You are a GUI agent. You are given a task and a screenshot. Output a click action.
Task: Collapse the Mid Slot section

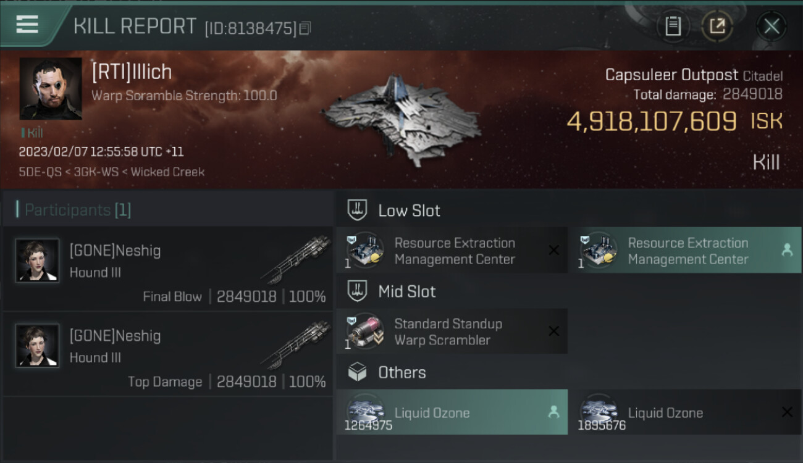[406, 291]
